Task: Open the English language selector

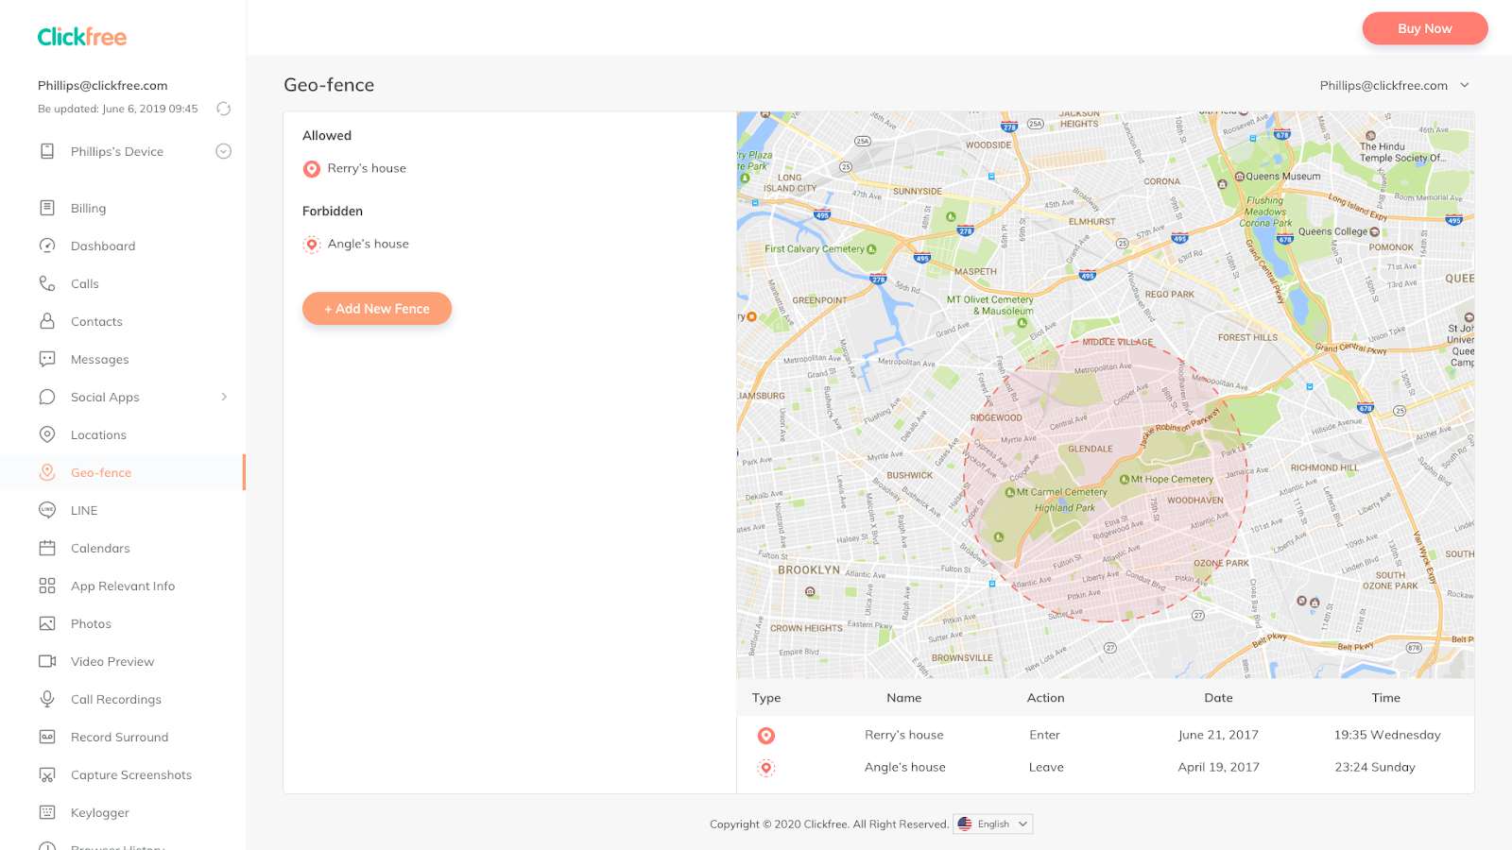Action: [993, 824]
